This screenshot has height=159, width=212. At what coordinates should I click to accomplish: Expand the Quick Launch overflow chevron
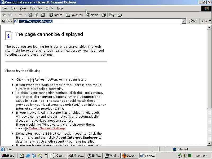pyautogui.click(x=46, y=154)
